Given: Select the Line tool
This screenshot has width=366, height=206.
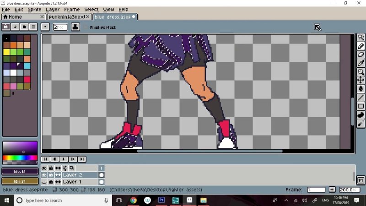Looking at the screenshot, I should pos(361,98).
